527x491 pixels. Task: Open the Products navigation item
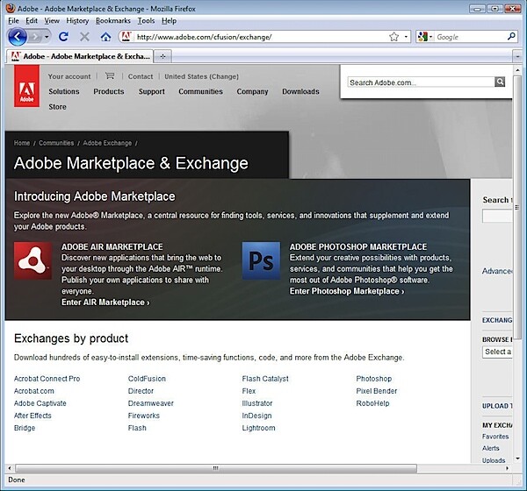109,91
